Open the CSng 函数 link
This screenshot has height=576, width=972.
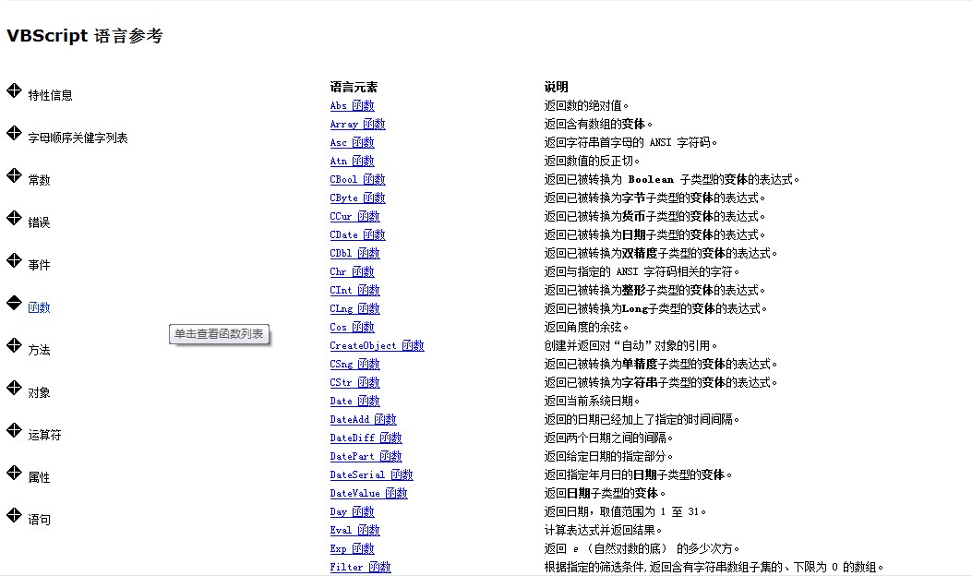click(354, 364)
